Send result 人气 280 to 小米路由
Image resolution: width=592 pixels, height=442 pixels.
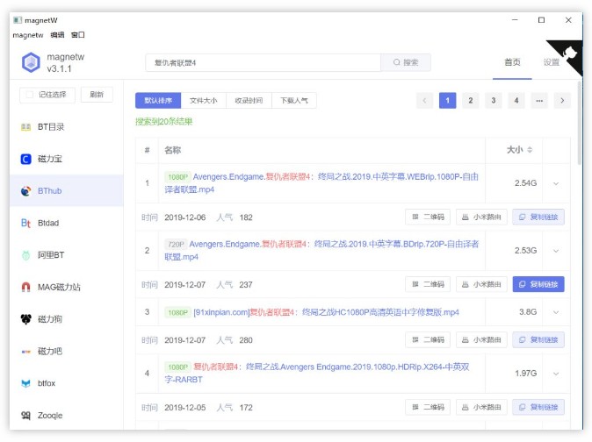click(x=481, y=340)
